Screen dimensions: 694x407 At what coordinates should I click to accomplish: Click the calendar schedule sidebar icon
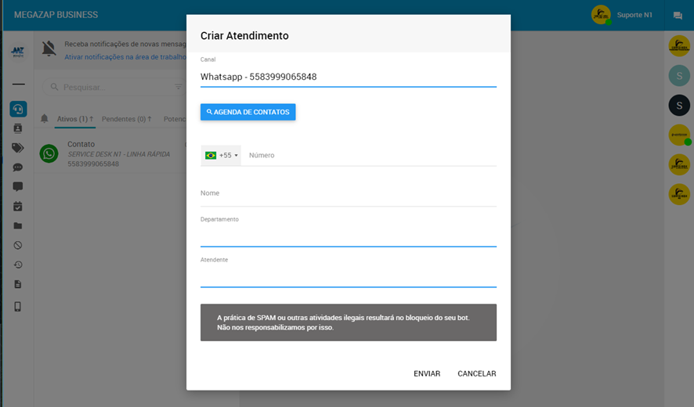click(18, 207)
